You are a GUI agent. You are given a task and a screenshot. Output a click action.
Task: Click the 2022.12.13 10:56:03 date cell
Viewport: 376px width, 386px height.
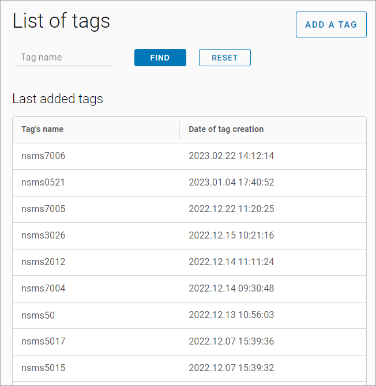[x=231, y=315]
